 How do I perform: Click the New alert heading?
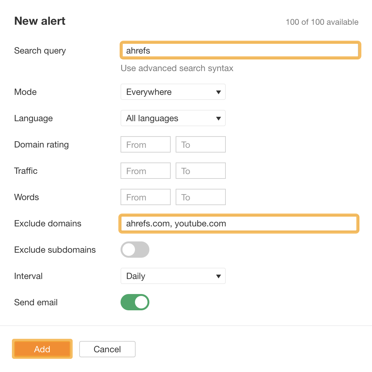(39, 21)
